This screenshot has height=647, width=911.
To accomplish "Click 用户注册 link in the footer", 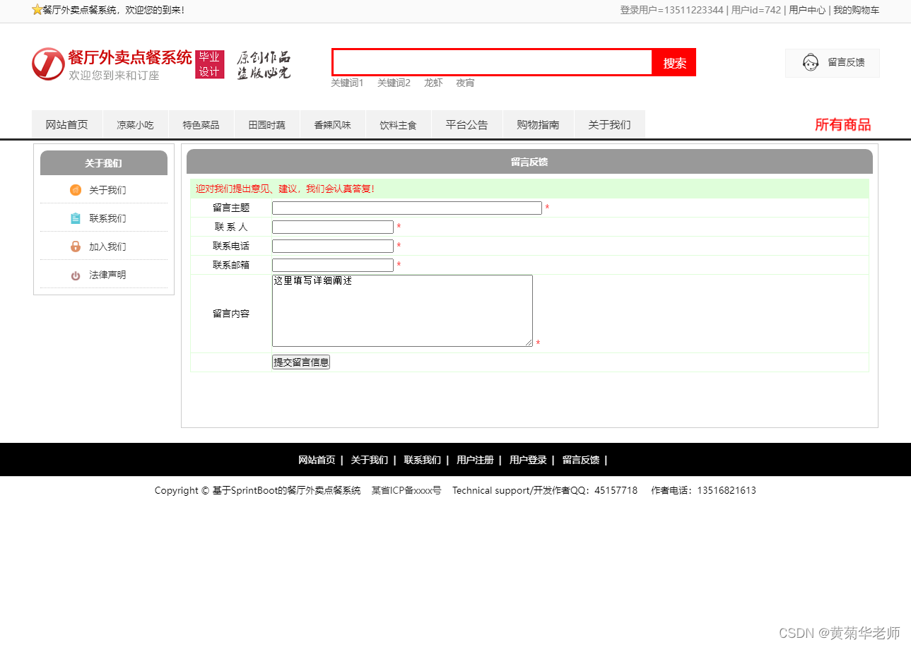I will tap(475, 461).
